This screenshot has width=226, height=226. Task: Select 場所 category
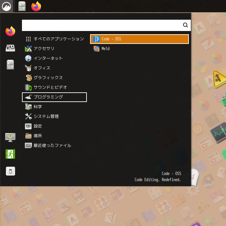(x=54, y=136)
